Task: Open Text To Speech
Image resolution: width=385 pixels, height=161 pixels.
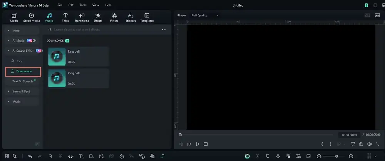Action: [23, 81]
